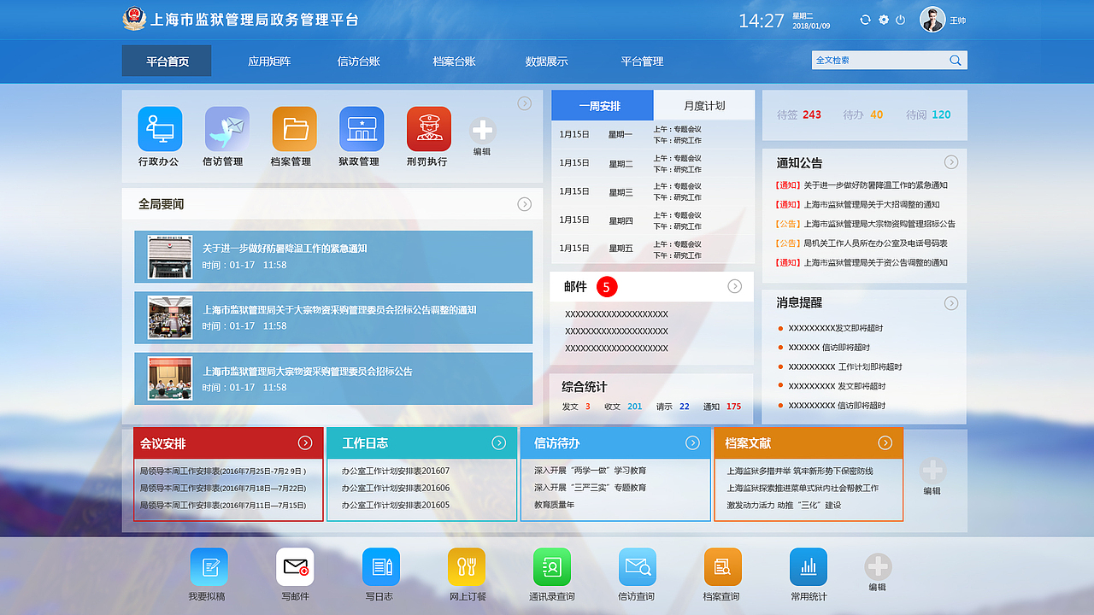Open the 行政办公 application icon

tap(159, 130)
